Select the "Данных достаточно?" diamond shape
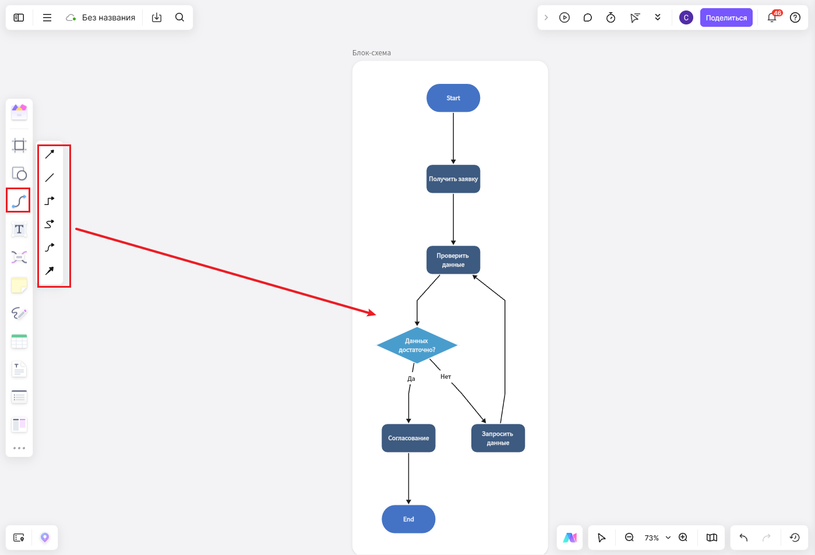Image resolution: width=815 pixels, height=555 pixels. (x=417, y=345)
